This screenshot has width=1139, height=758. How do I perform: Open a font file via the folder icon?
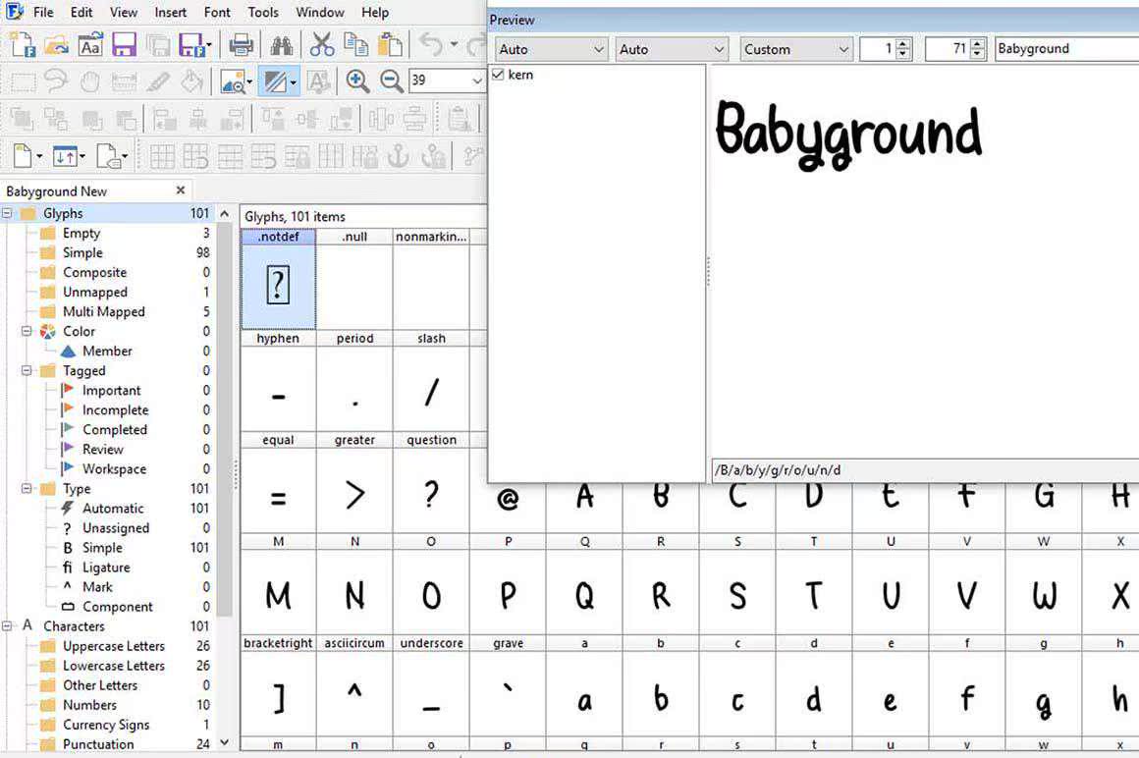[x=57, y=46]
